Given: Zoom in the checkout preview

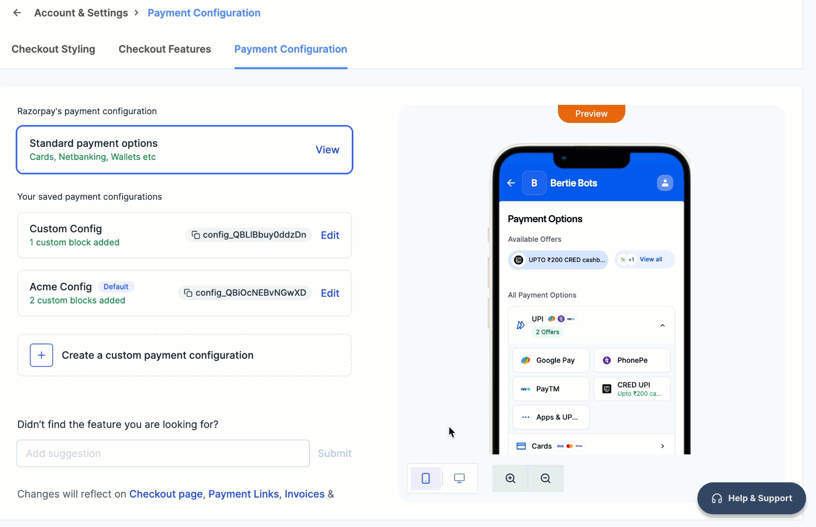Looking at the screenshot, I should pos(510,478).
